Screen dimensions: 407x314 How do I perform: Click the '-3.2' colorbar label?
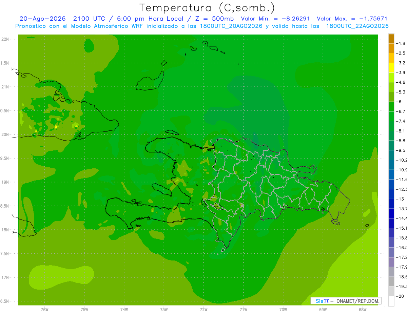(x=401, y=63)
